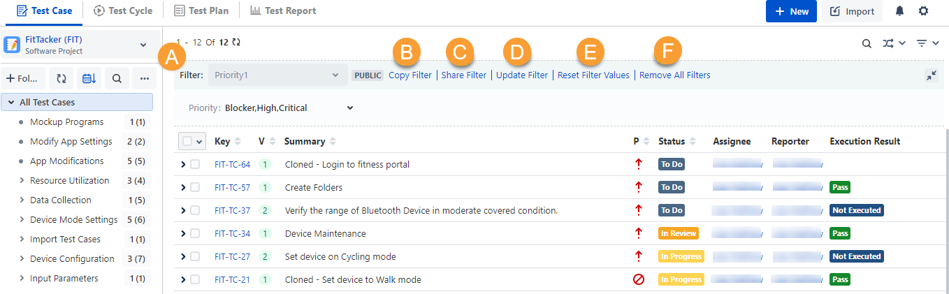Toggle the select-all header checkbox

187,141
